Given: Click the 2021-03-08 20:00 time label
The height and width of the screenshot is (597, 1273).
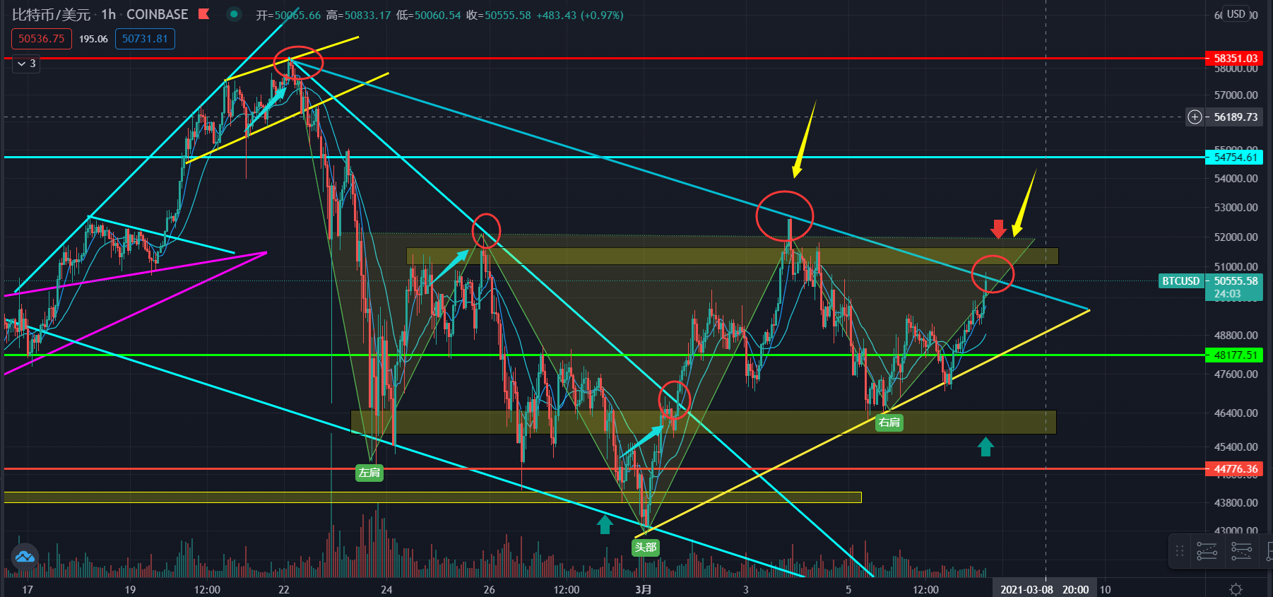Looking at the screenshot, I should (1044, 589).
